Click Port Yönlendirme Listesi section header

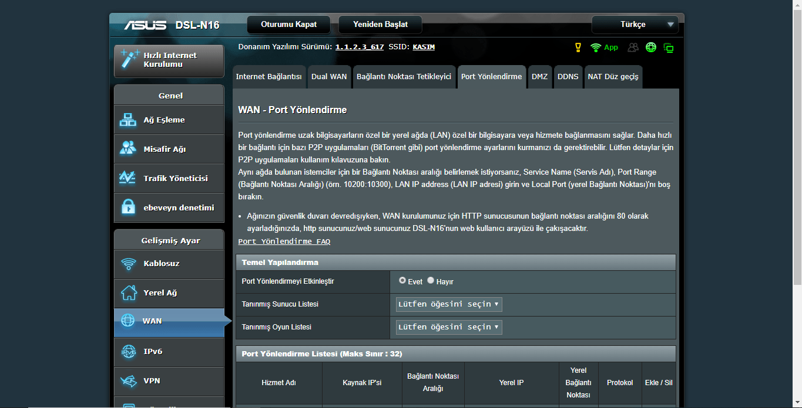pos(456,354)
